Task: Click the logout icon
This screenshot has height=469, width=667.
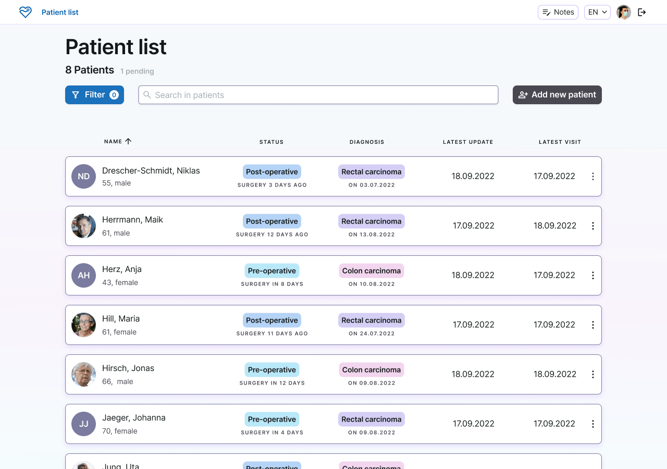Action: 642,12
